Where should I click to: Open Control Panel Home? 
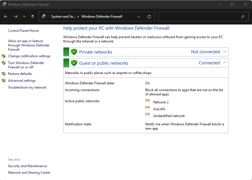point(23,31)
